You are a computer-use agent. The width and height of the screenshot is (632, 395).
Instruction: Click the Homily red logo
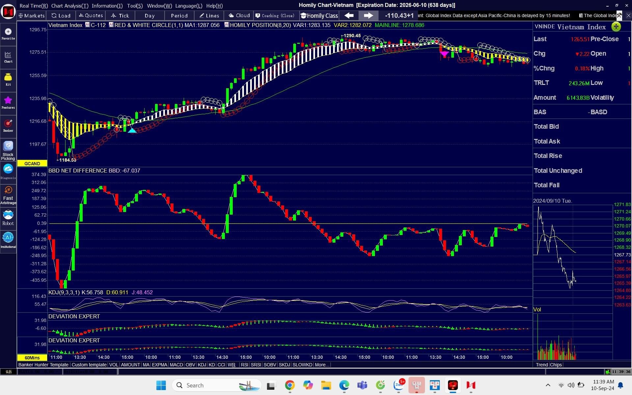pyautogui.click(x=8, y=12)
